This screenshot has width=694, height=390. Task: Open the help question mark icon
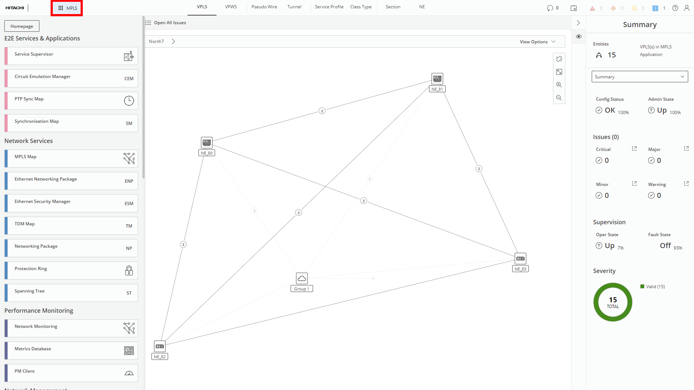coord(675,8)
